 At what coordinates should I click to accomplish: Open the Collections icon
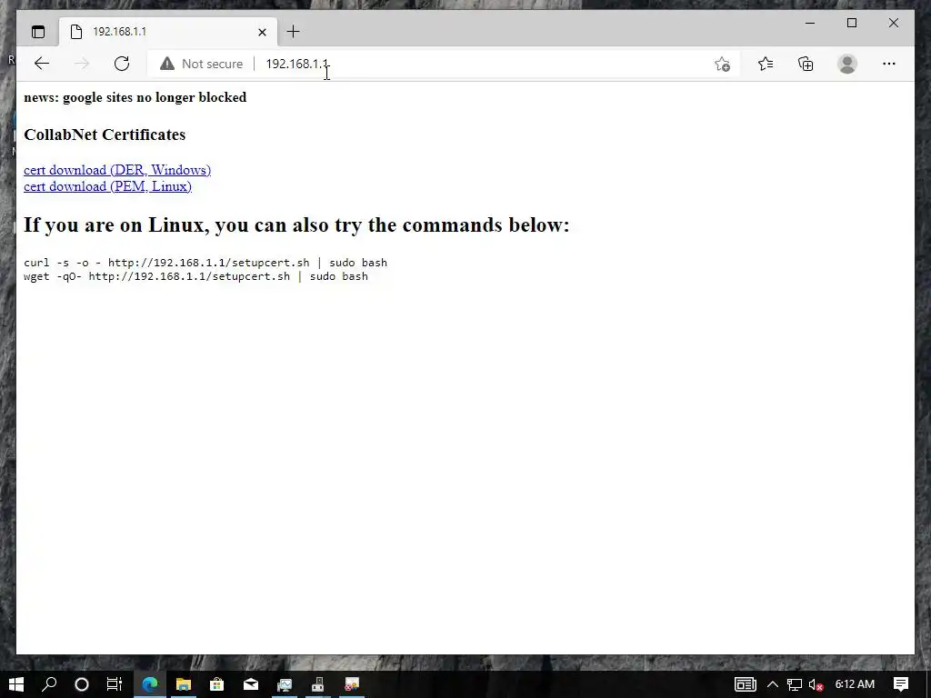[806, 64]
